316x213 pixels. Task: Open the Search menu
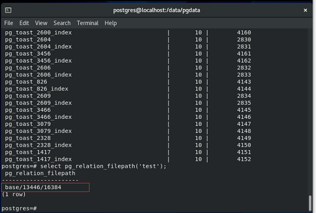[x=62, y=23]
